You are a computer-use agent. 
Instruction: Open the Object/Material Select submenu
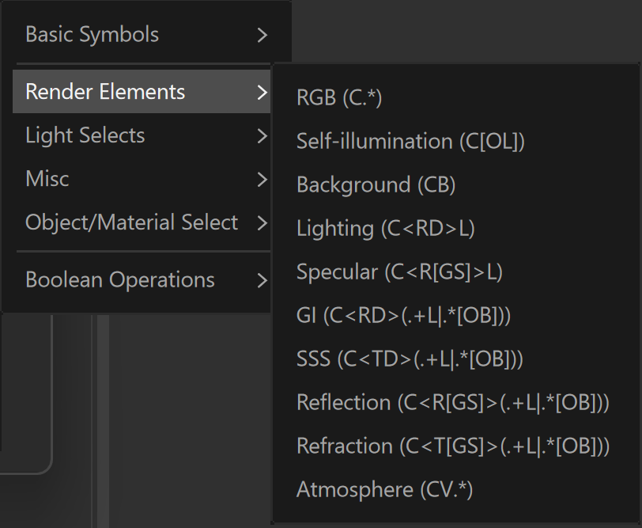[x=142, y=222]
